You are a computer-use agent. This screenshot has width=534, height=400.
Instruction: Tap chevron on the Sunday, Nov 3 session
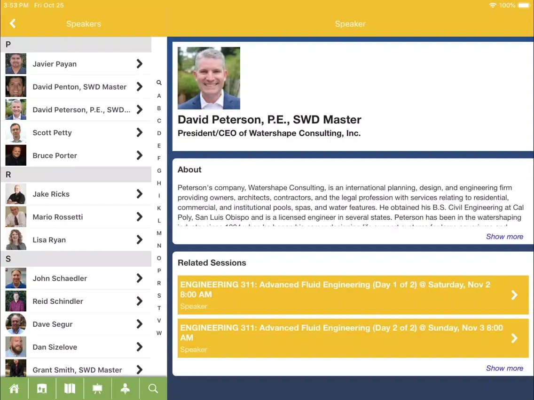point(514,338)
